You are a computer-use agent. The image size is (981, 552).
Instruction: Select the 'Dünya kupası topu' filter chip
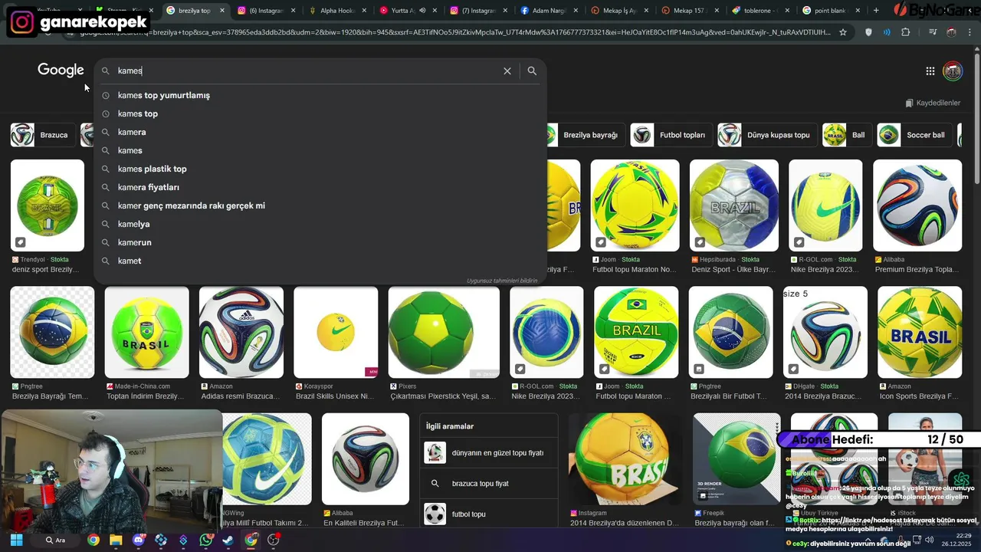click(x=766, y=135)
